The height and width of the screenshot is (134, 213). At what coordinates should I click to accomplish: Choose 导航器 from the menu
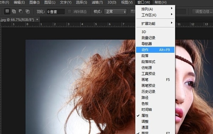[x=155, y=44]
